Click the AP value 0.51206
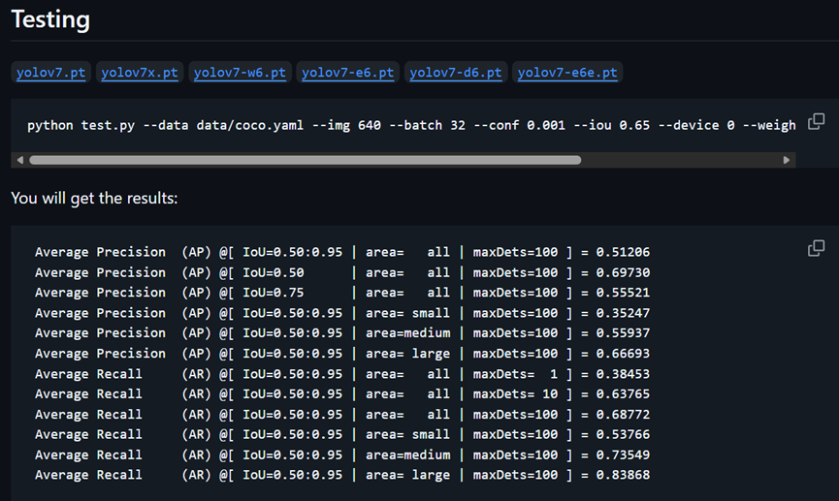Image resolution: width=839 pixels, height=501 pixels. 623,252
